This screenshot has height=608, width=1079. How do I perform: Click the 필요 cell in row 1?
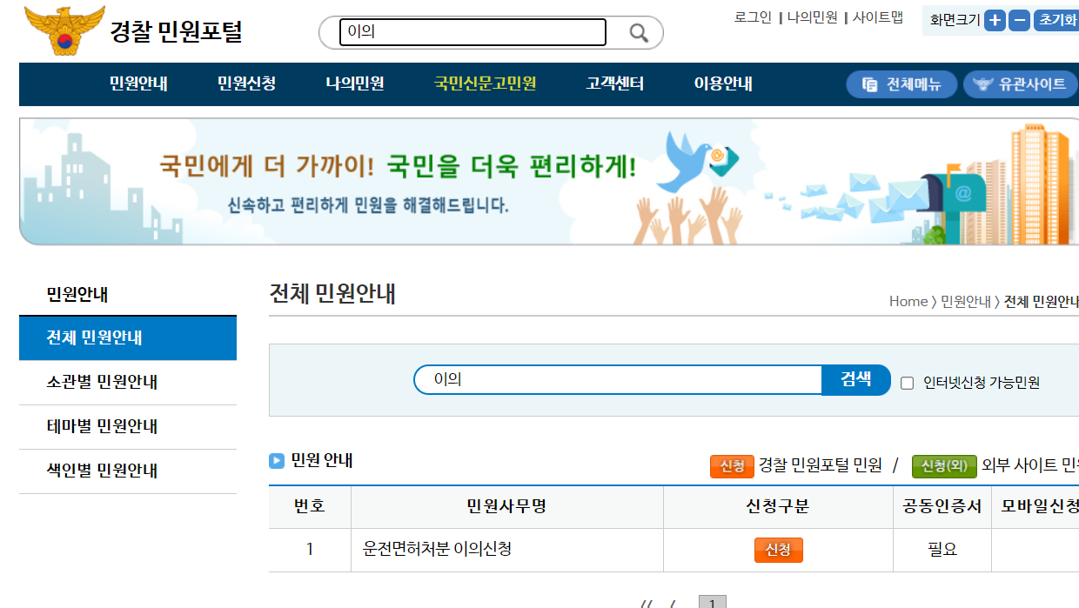click(942, 550)
